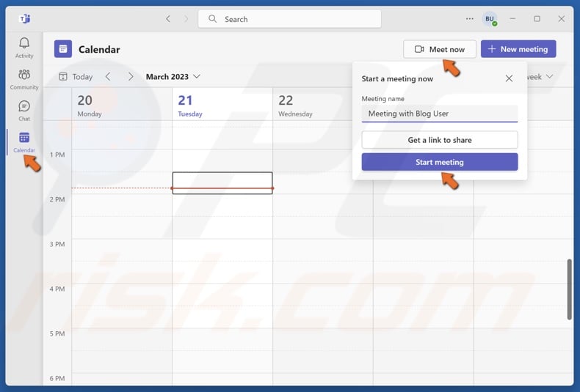Click the Calendar header icon
This screenshot has width=580, height=392.
tap(63, 49)
